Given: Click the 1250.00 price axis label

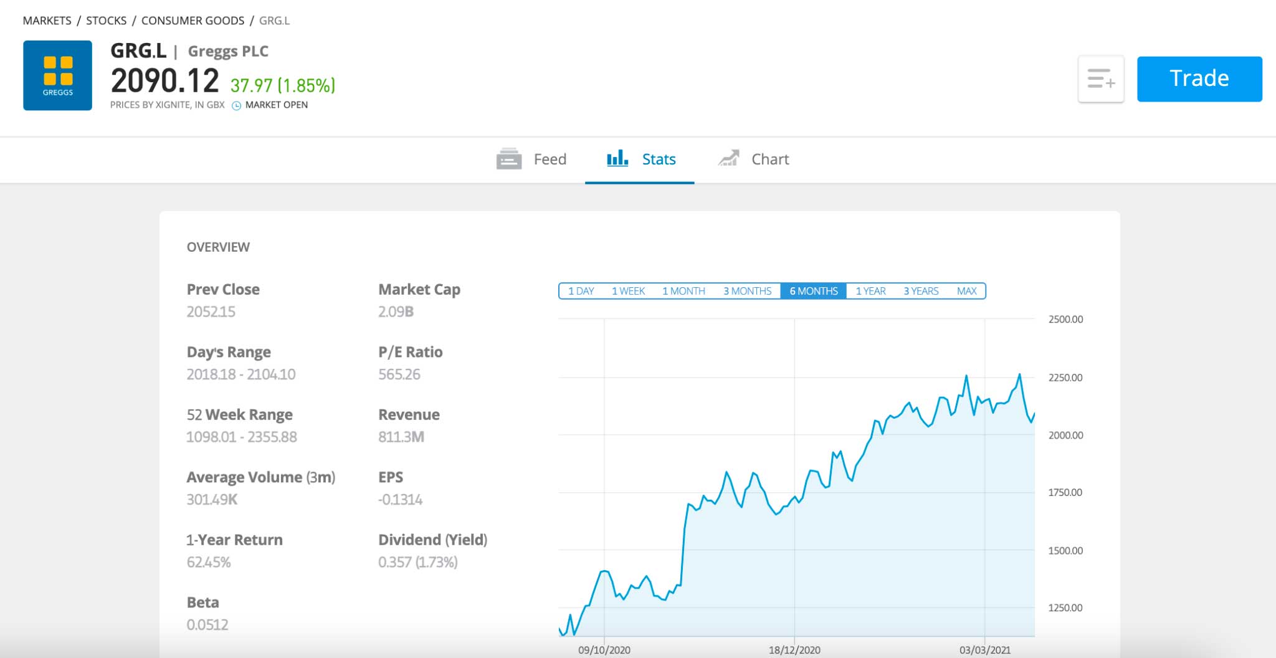Looking at the screenshot, I should coord(1065,608).
